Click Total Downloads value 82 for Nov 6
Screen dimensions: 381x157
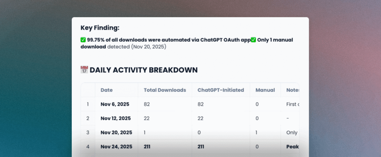[147, 104]
